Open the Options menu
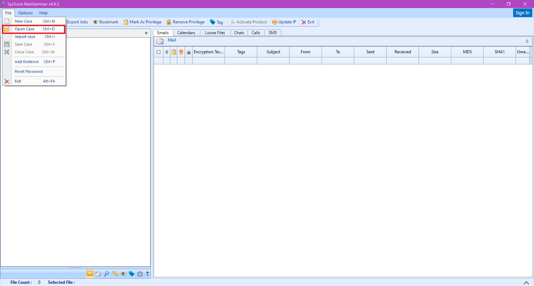This screenshot has width=534, height=286. 25,13
